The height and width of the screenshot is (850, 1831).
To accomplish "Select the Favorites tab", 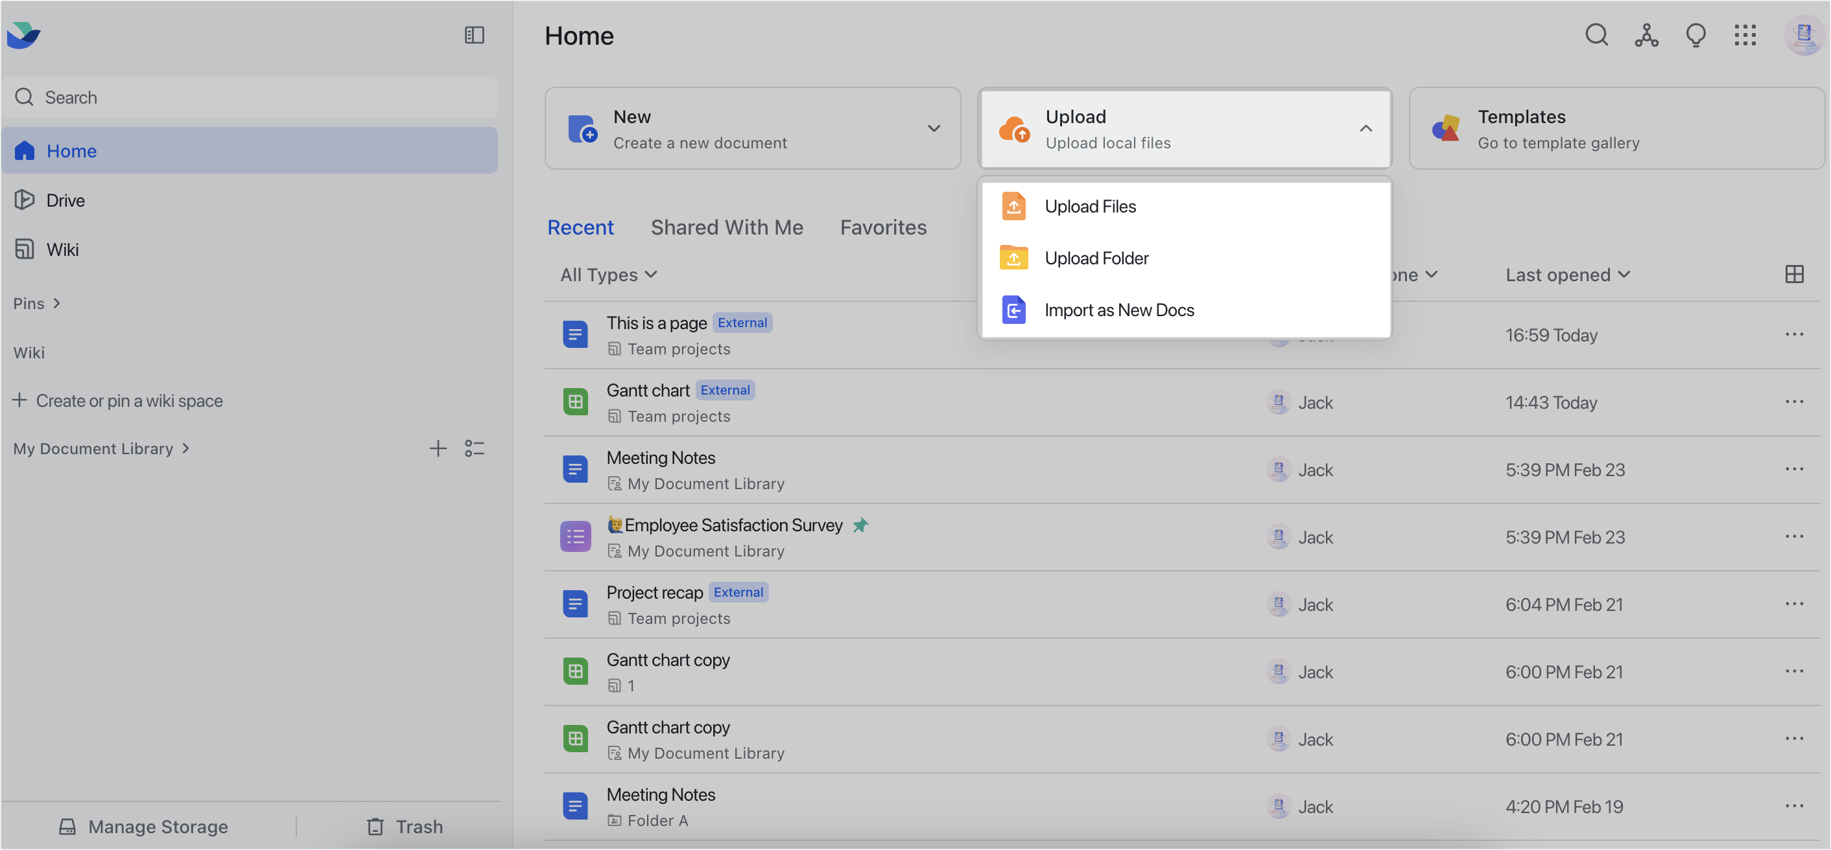I will 883,227.
